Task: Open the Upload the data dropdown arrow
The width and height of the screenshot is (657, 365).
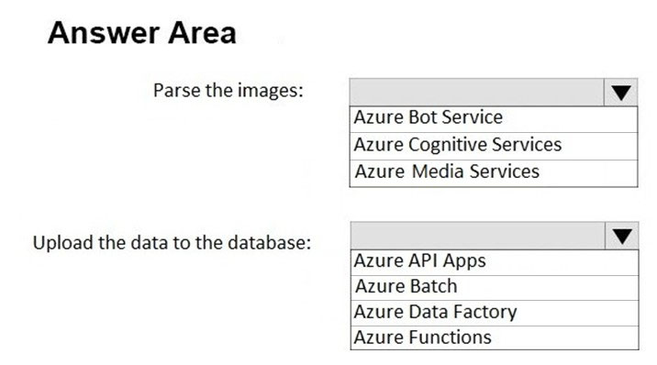Action: coord(622,236)
